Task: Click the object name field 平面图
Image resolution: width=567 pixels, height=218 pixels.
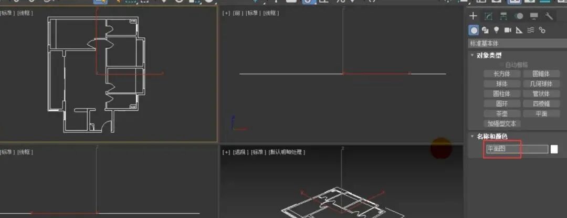Action: [x=517, y=149]
